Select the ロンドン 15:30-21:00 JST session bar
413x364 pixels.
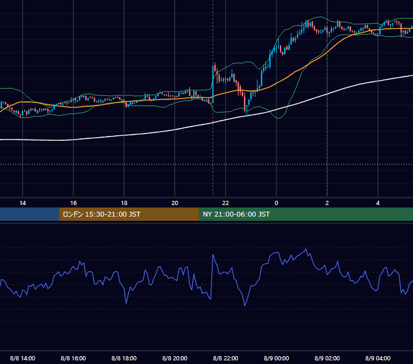[x=129, y=214]
